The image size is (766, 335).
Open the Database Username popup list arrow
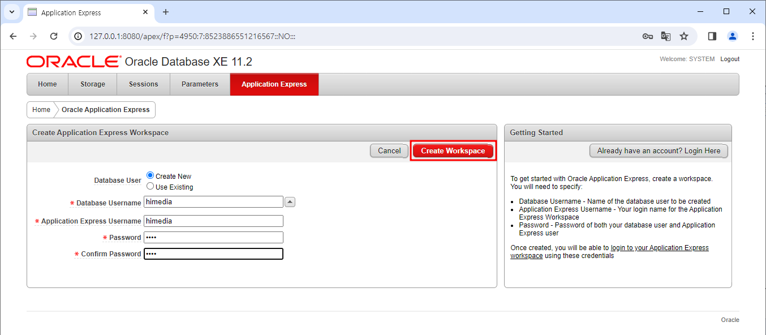(x=290, y=202)
